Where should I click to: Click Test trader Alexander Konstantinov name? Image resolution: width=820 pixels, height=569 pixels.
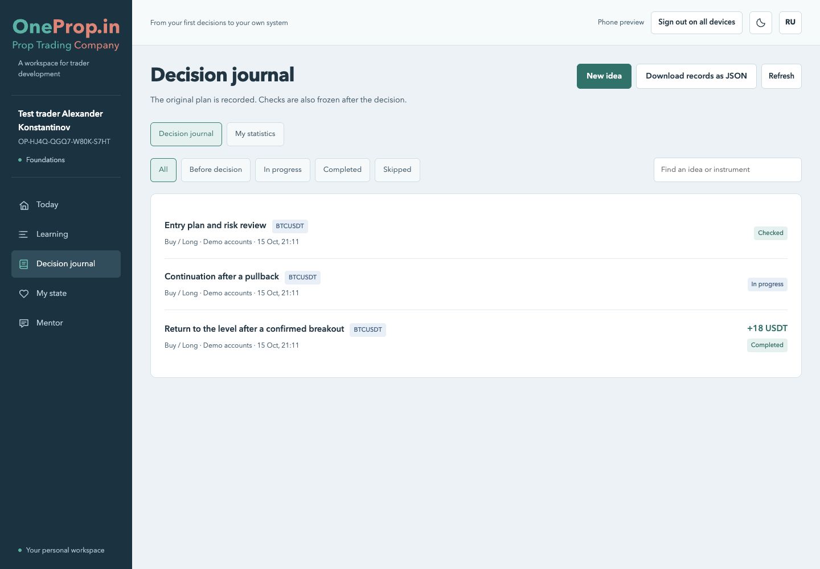(60, 121)
